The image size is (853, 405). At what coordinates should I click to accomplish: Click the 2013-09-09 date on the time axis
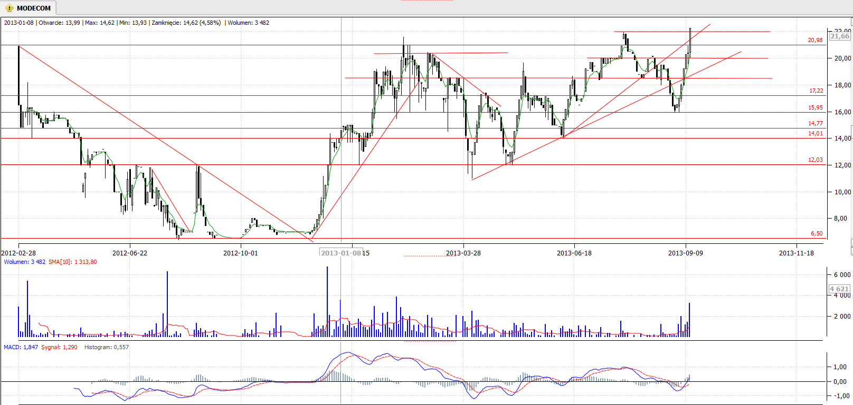[x=685, y=253]
